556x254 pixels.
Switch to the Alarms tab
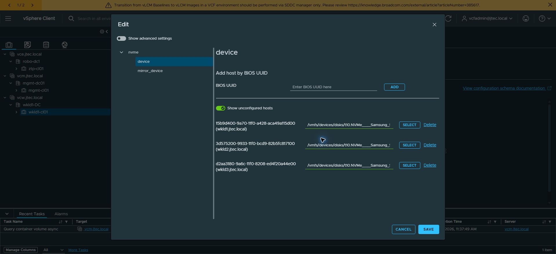tap(61, 214)
